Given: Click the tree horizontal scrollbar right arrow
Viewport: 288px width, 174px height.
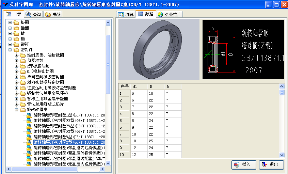Looking at the screenshot, I should (x=102, y=169).
